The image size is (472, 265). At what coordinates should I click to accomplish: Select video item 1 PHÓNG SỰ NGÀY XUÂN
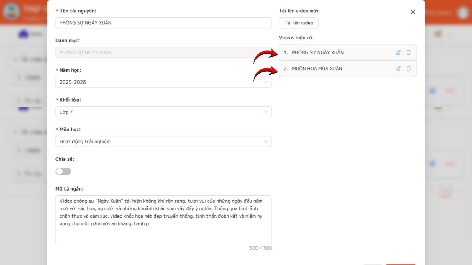[x=318, y=52]
